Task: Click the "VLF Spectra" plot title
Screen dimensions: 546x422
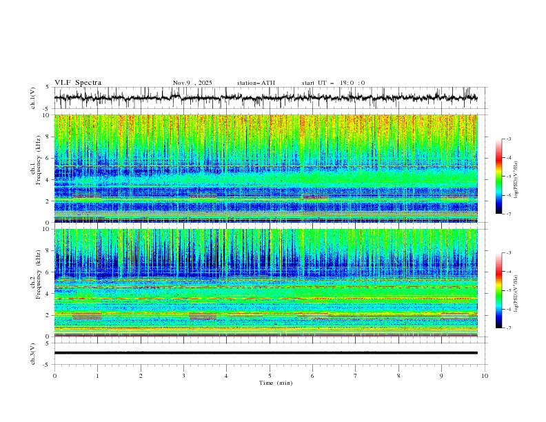Action: [78, 83]
